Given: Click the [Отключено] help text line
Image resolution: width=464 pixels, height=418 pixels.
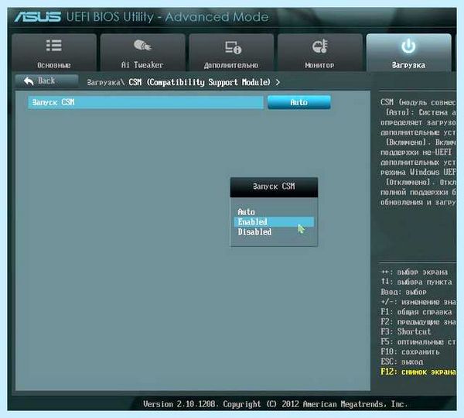Looking at the screenshot, I should pos(421,182).
